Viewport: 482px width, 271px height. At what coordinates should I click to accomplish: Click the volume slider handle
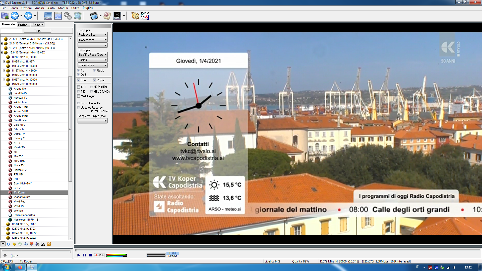click(70, 251)
